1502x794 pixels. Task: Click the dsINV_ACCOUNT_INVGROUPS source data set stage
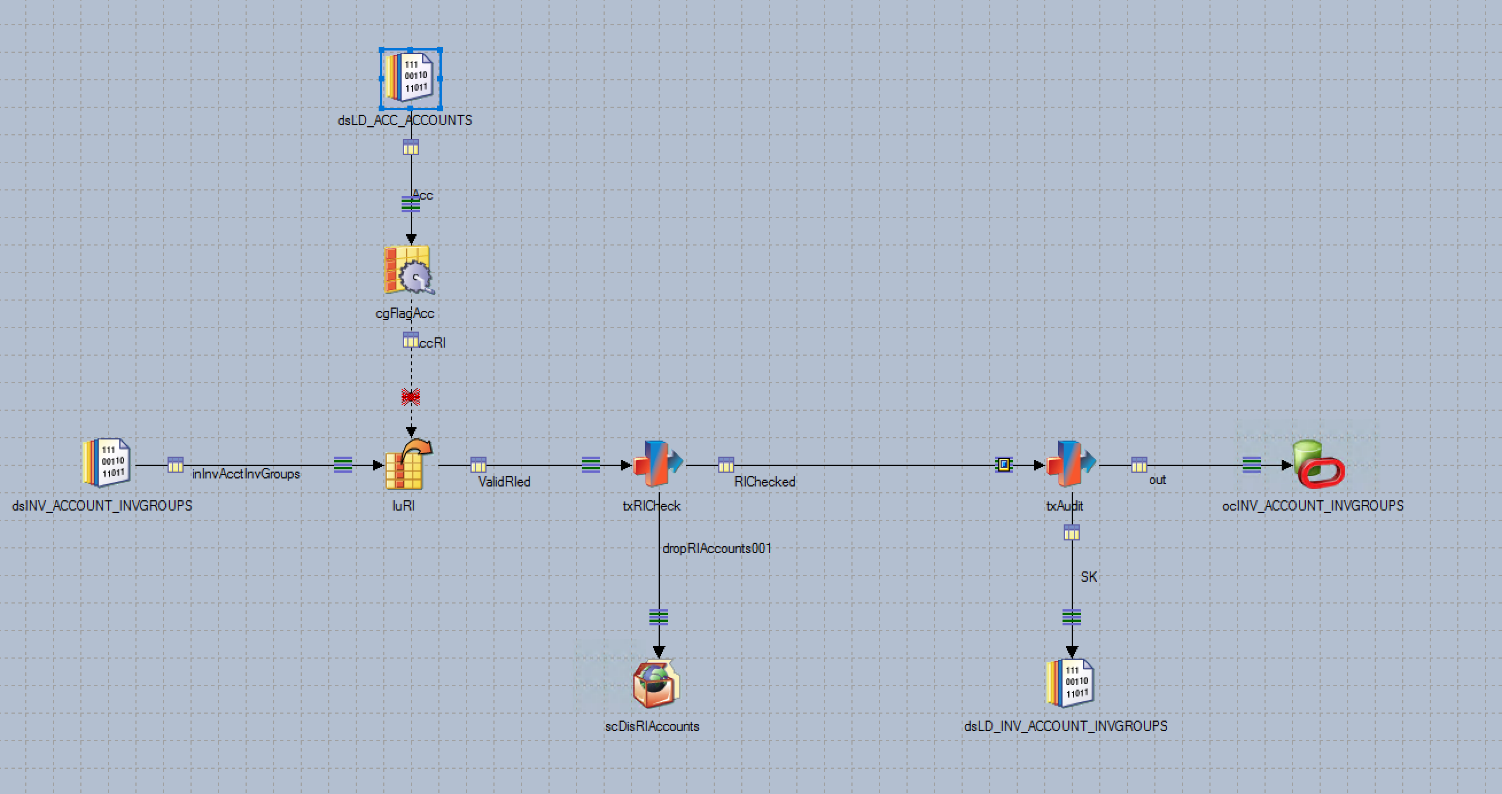pos(106,464)
